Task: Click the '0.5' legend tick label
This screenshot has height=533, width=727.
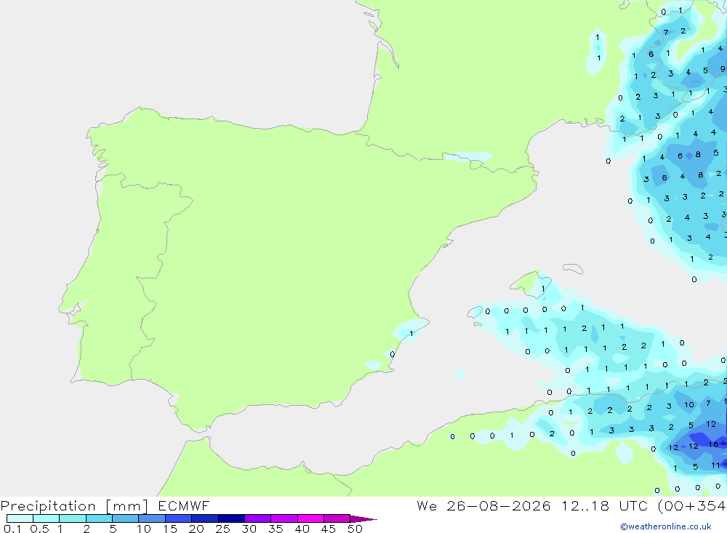Action: click(x=39, y=529)
